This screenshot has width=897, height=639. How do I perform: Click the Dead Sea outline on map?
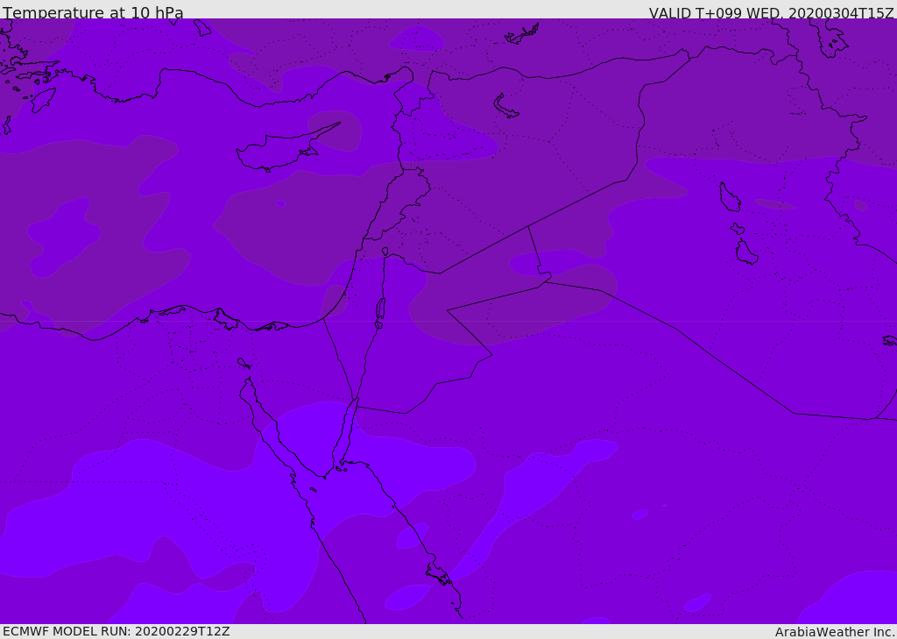[x=380, y=312]
